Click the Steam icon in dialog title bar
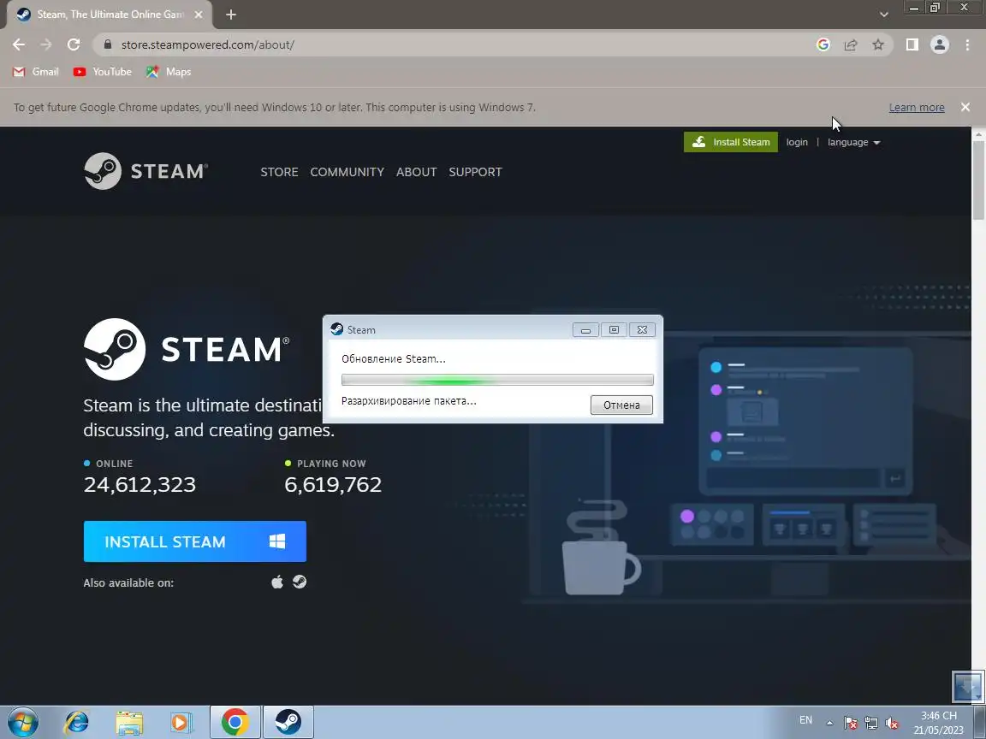The width and height of the screenshot is (986, 739). [336, 329]
